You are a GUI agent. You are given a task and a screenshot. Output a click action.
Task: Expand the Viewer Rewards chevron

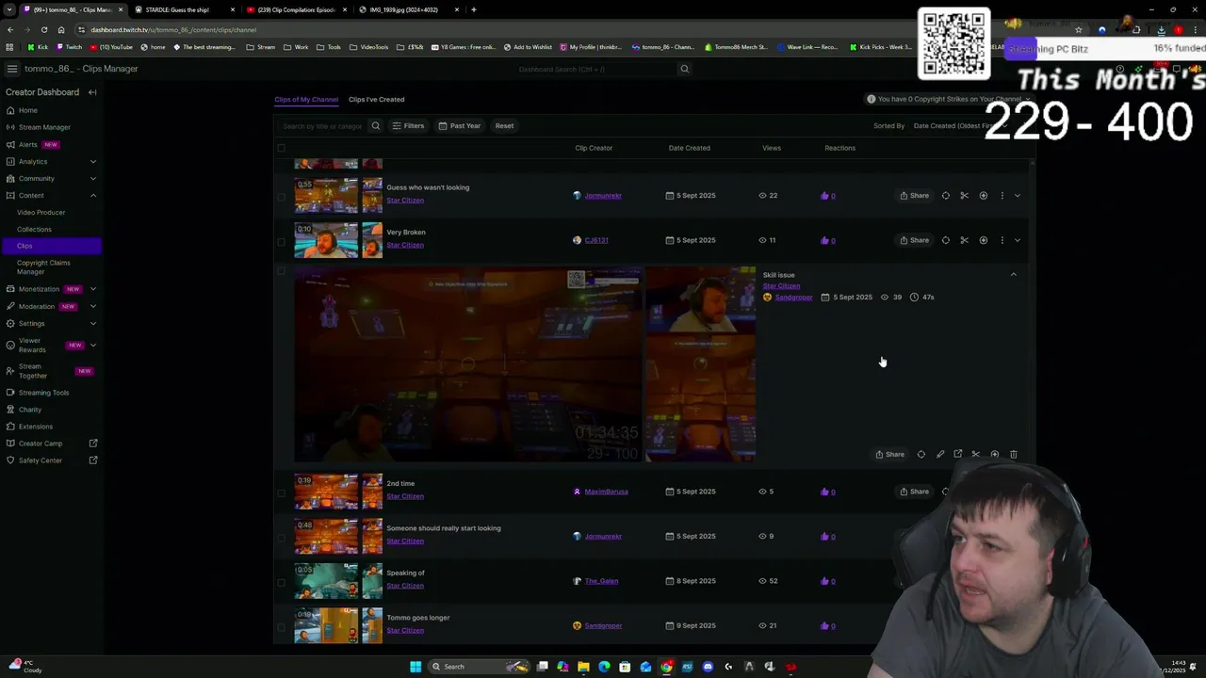coord(92,345)
